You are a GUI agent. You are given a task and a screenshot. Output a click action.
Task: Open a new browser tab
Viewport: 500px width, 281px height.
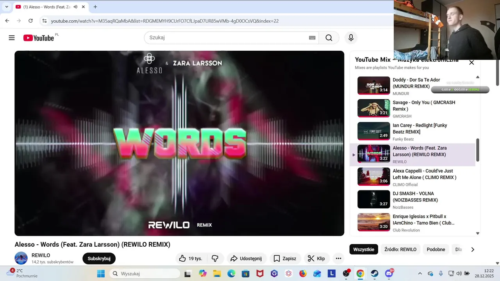tap(95, 7)
